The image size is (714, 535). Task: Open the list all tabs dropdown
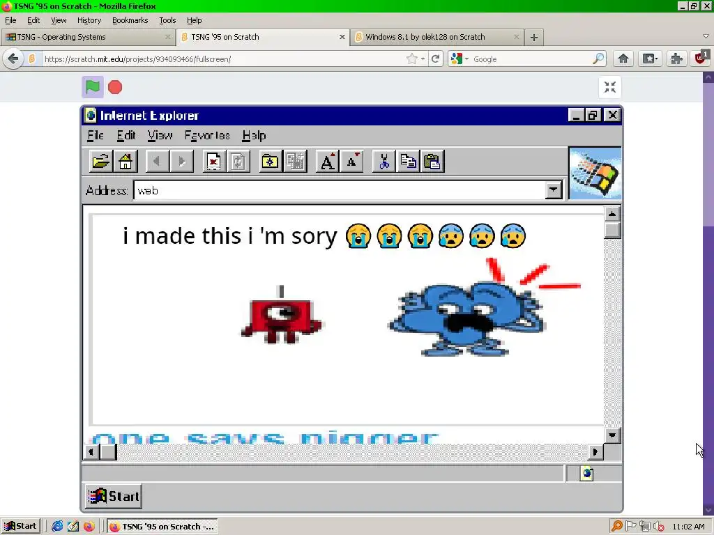[x=706, y=36]
